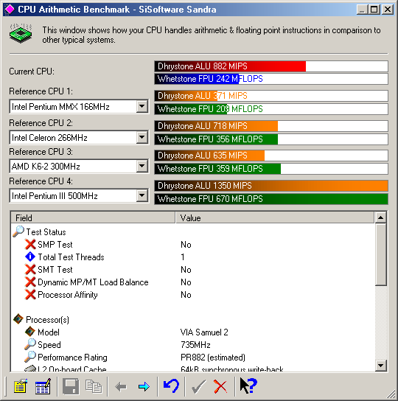398x401 pixels.
Task: Click the gray checkmark OK icon
Action: click(199, 386)
